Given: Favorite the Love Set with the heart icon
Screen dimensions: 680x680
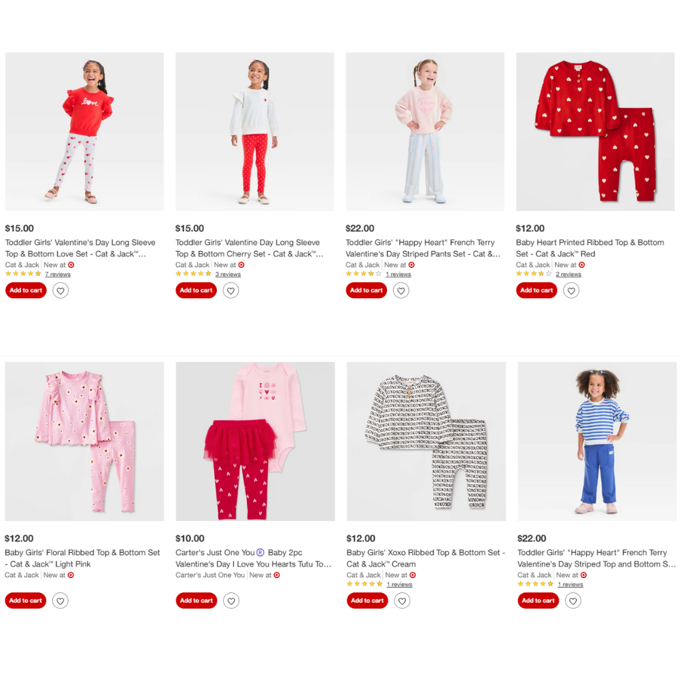Looking at the screenshot, I should (x=61, y=290).
